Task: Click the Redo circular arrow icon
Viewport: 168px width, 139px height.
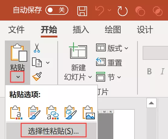Action: point(122,11)
